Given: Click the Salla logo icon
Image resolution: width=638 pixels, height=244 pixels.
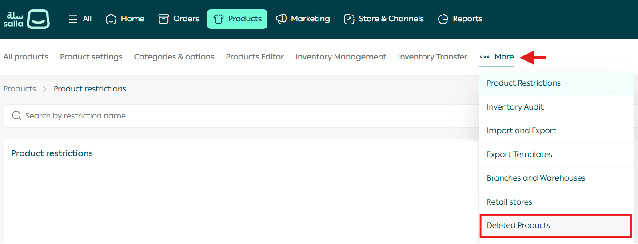Looking at the screenshot, I should pos(27,19).
